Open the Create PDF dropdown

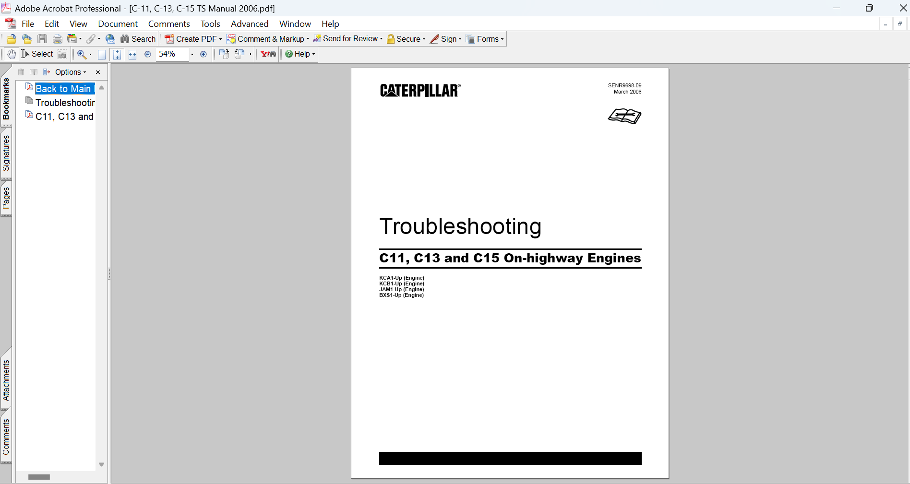click(193, 39)
